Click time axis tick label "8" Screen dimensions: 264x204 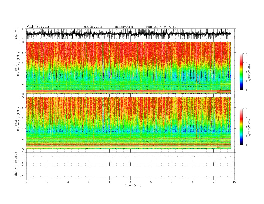tap(193, 182)
